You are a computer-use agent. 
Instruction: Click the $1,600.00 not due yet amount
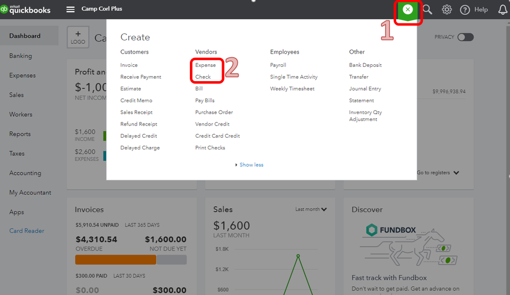(x=165, y=240)
